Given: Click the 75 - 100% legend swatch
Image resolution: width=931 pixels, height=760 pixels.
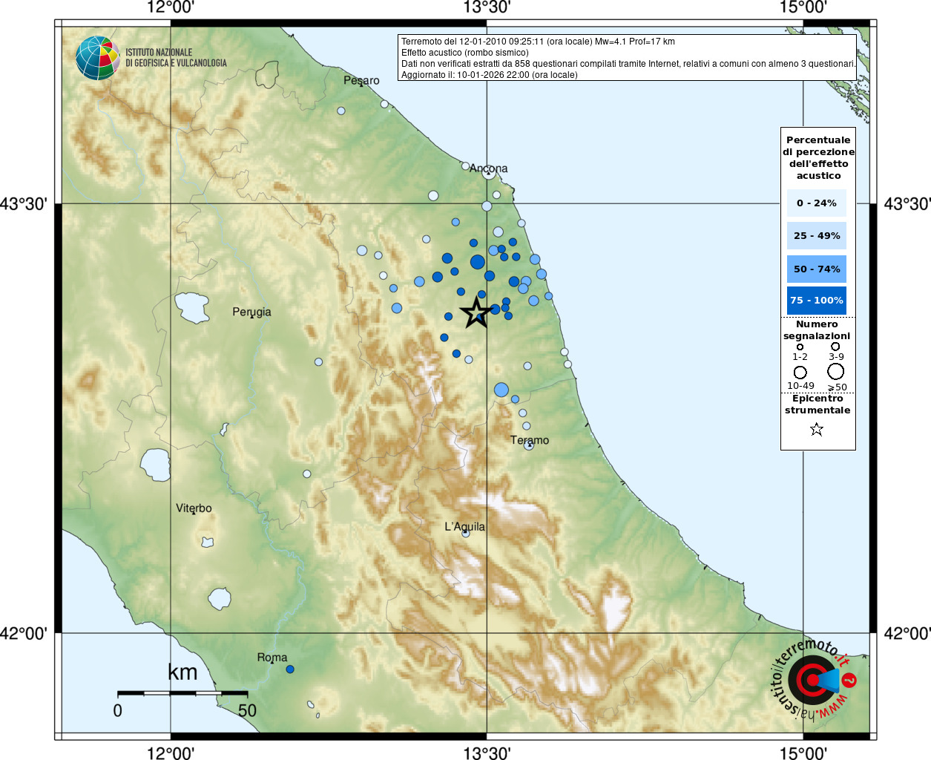Looking at the screenshot, I should coord(817,300).
